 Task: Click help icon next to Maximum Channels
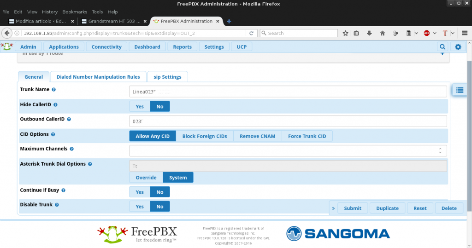72,149
